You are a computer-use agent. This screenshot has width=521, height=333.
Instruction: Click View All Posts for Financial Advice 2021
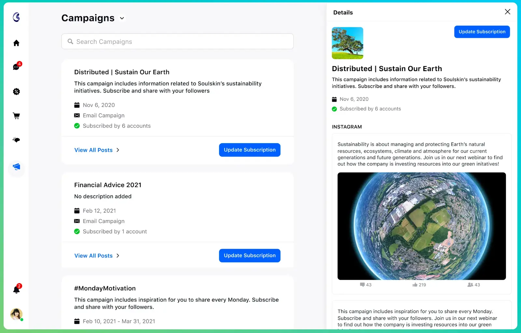click(x=93, y=256)
